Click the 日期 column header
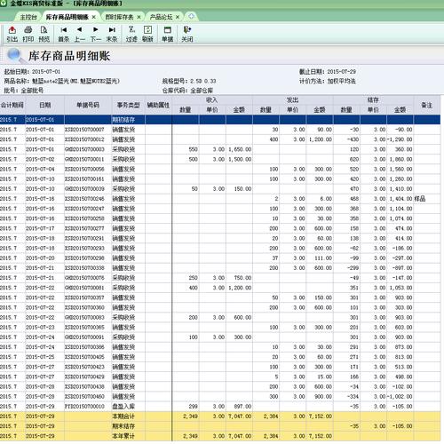 [45, 105]
